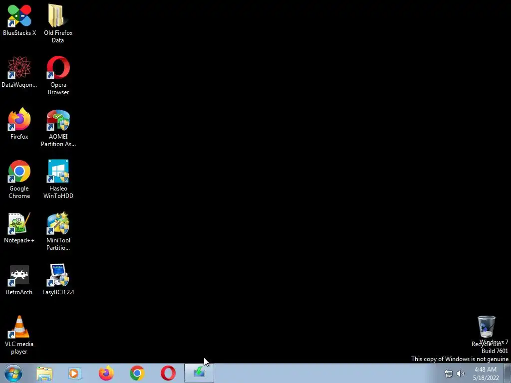The image size is (511, 383).
Task: Open the volume speaker tray icon
Action: (461, 374)
